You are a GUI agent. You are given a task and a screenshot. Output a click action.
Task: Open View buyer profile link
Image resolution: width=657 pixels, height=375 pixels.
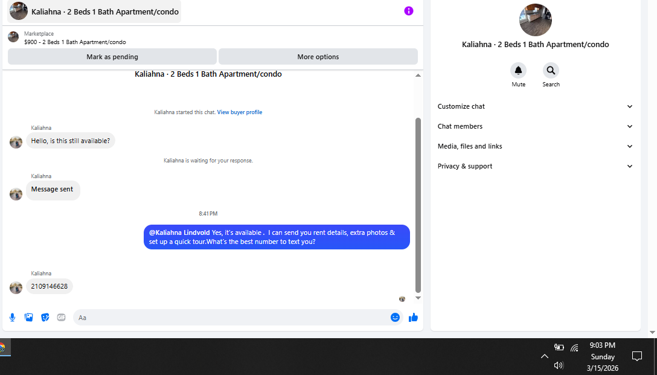coord(240,112)
